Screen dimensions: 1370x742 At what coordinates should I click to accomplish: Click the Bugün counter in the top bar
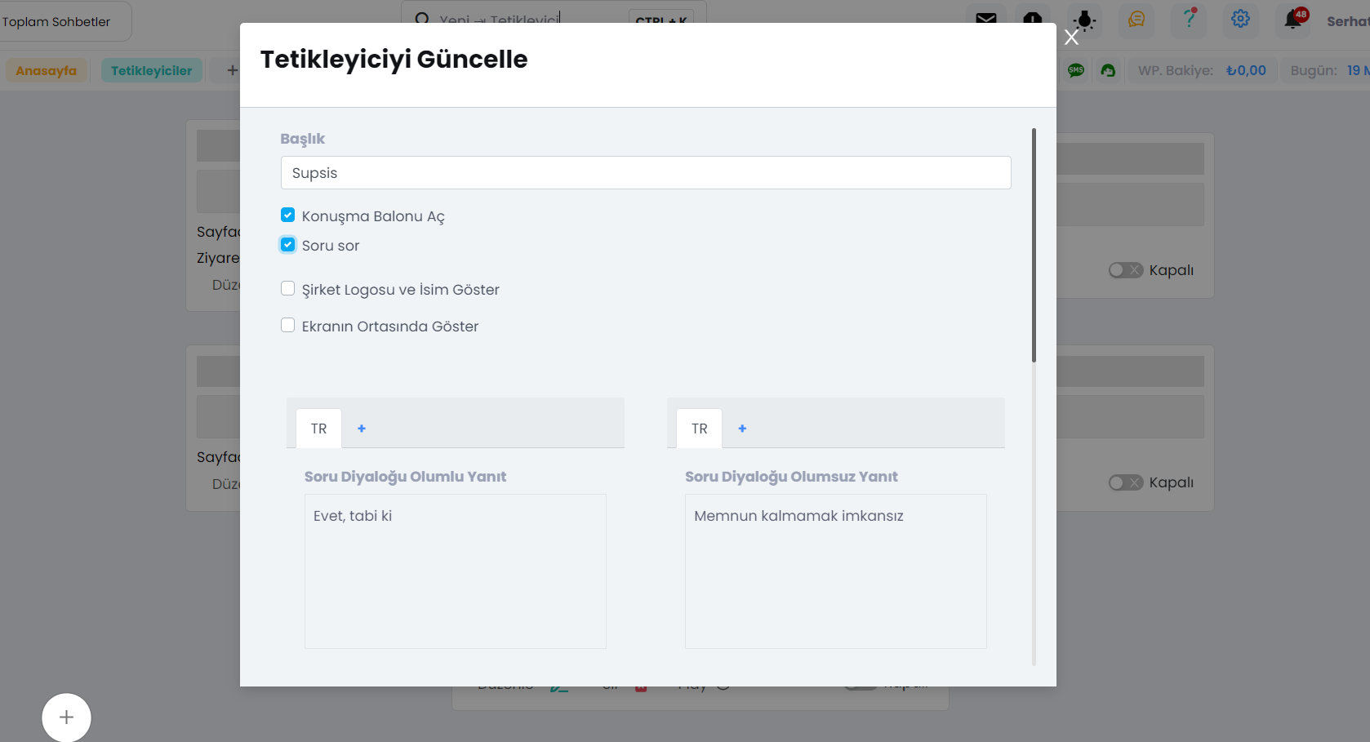pos(1327,70)
